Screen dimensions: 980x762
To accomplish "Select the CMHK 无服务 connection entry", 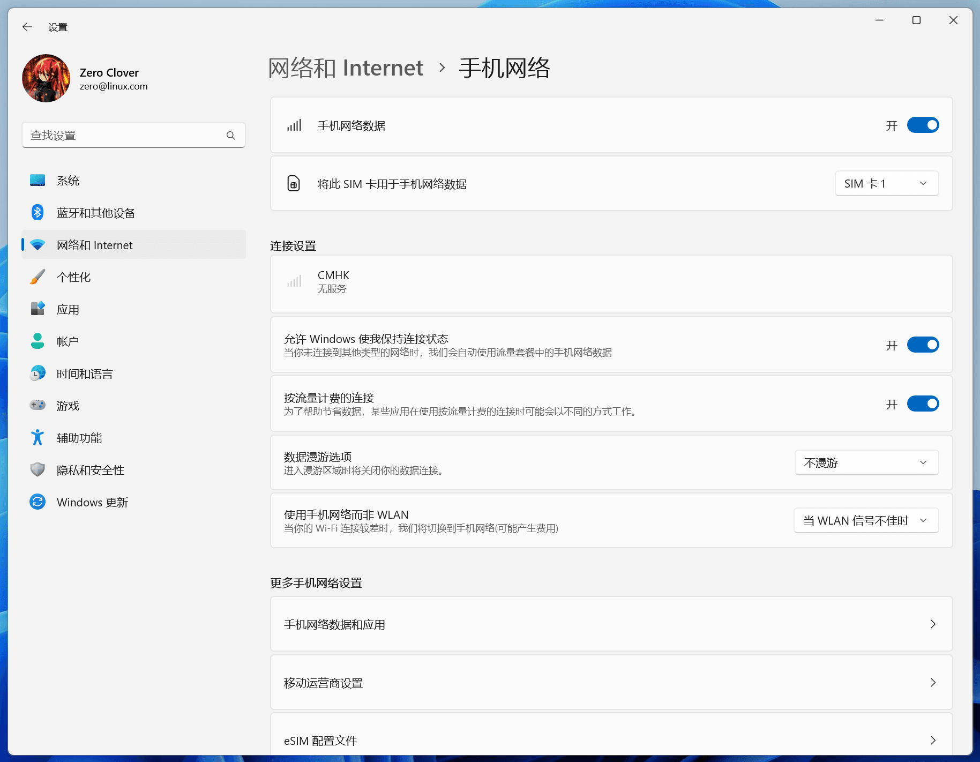I will (x=611, y=284).
